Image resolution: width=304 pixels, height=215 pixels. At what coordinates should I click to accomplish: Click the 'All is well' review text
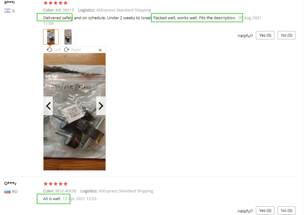52,199
